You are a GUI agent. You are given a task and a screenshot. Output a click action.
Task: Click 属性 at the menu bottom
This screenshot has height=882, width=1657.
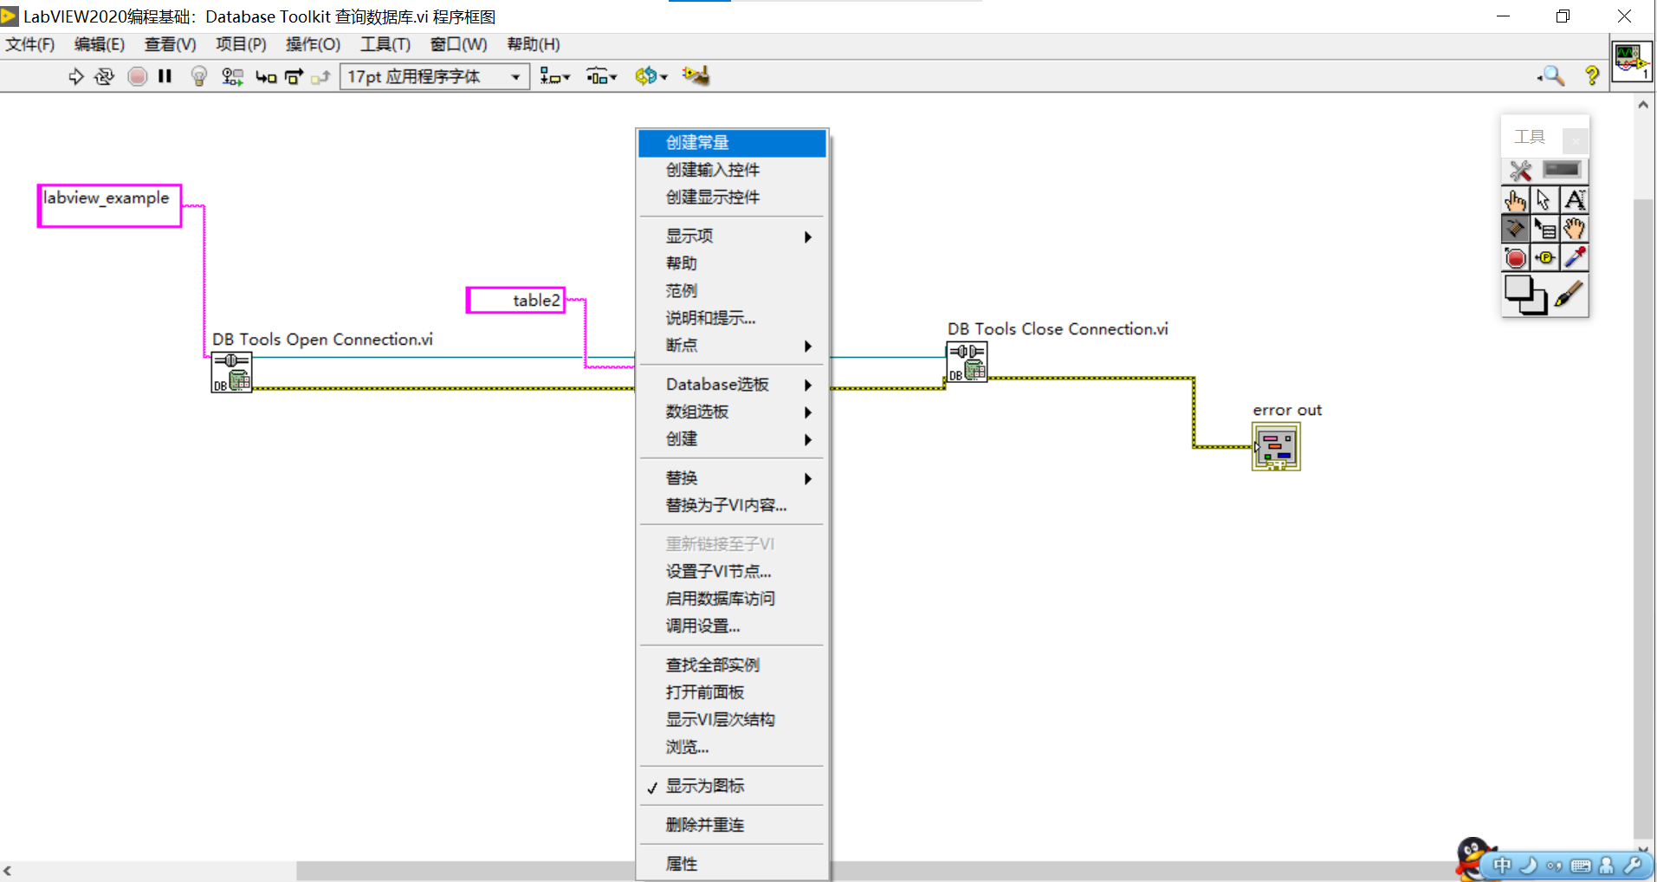(681, 863)
